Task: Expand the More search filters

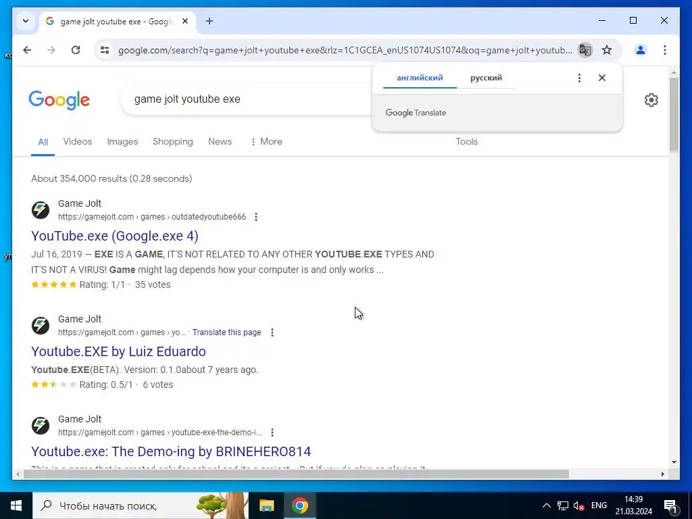Action: click(266, 142)
